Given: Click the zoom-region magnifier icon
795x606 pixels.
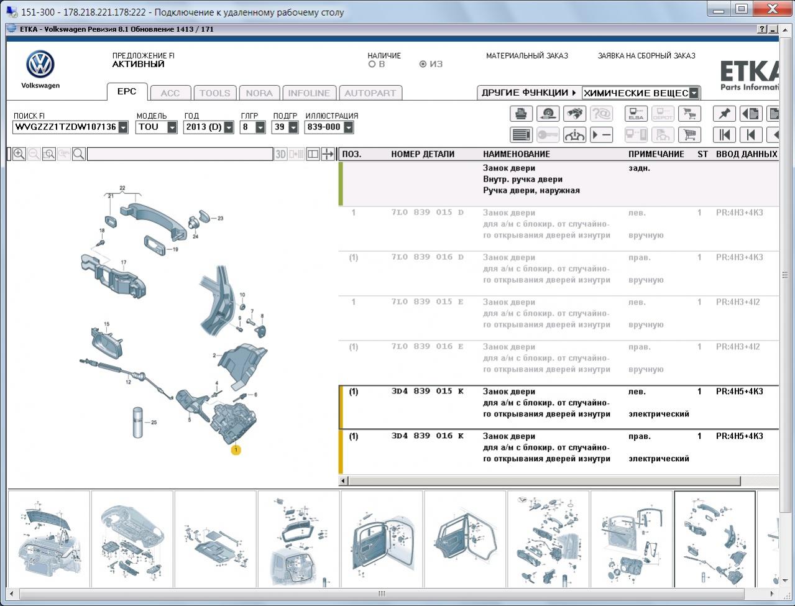Looking at the screenshot, I should pos(49,154).
